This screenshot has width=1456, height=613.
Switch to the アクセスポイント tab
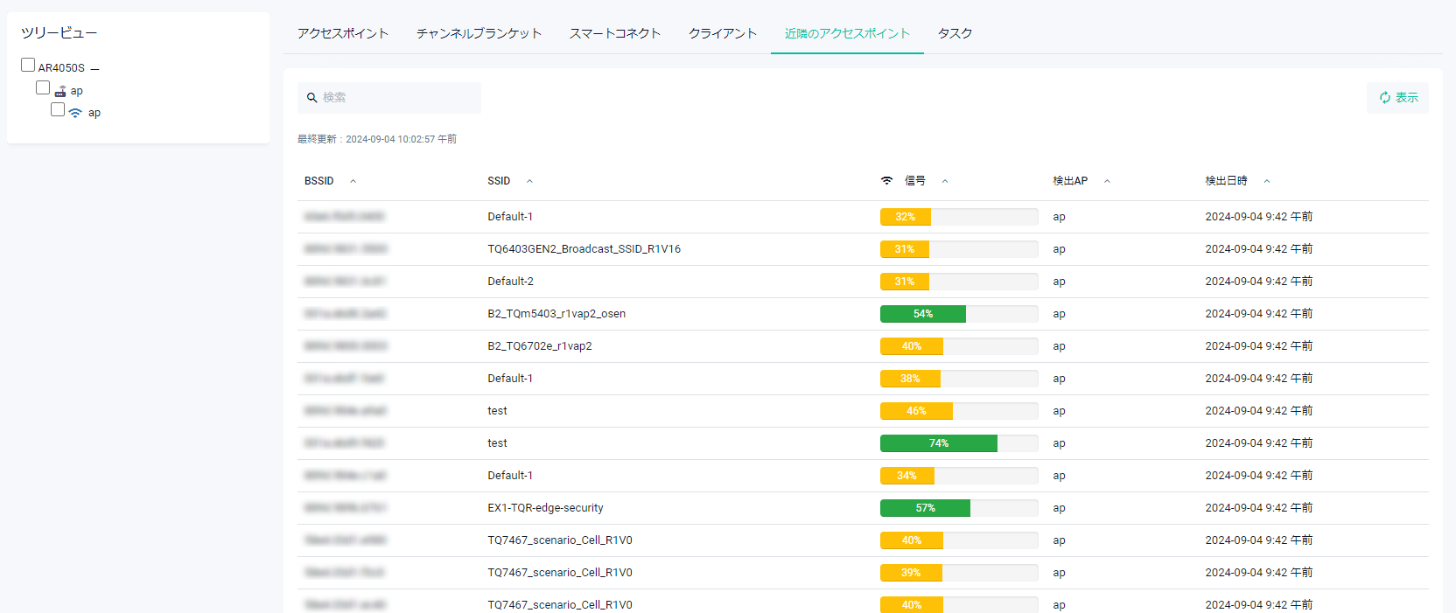pos(342,33)
